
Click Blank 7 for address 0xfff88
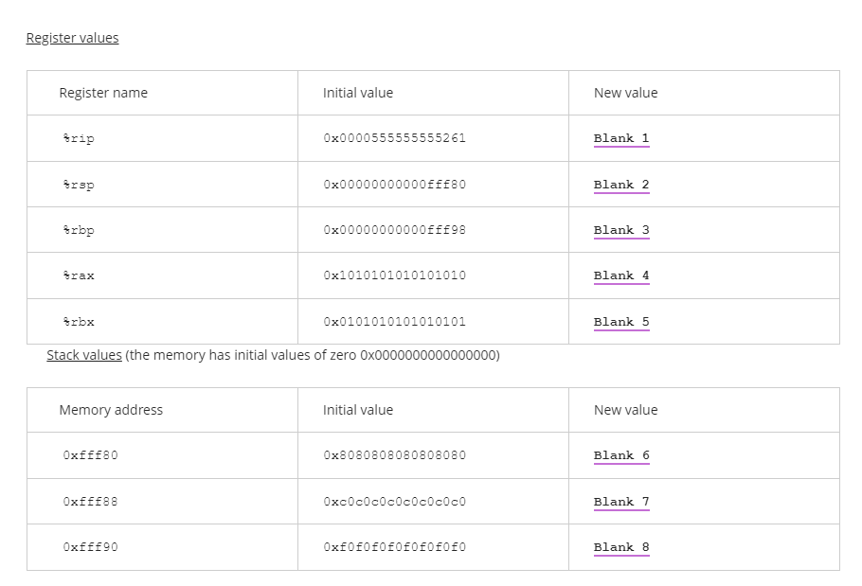(x=620, y=501)
